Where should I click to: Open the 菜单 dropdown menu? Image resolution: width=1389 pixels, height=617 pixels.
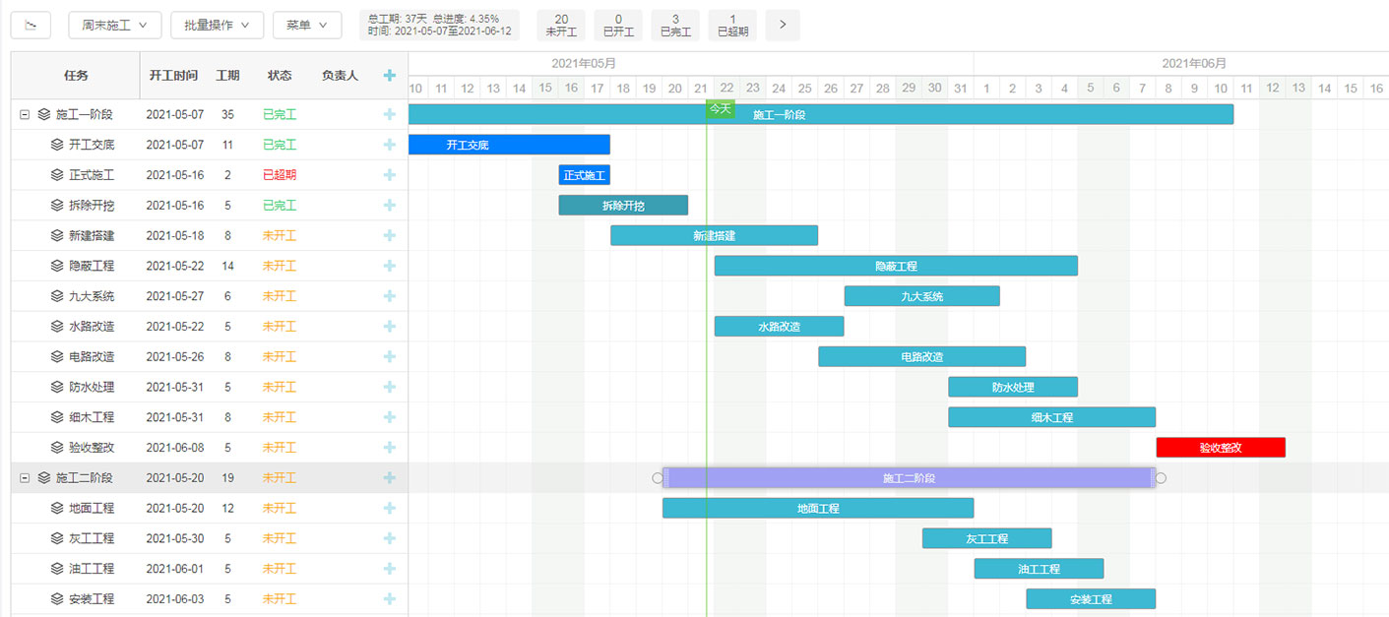point(306,25)
